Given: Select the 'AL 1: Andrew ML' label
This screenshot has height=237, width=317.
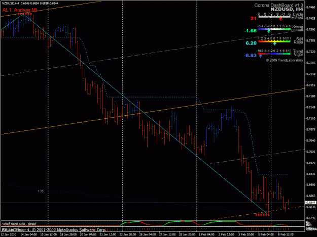Looking at the screenshot, I should 20,10.
